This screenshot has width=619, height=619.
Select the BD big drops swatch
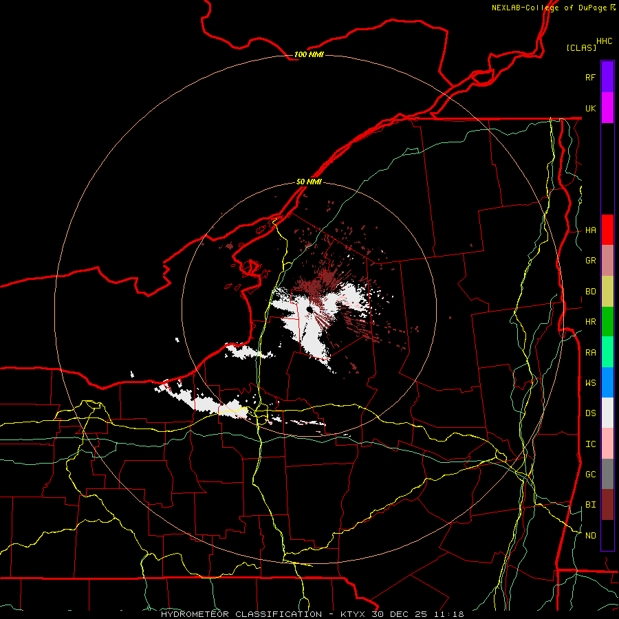click(607, 292)
